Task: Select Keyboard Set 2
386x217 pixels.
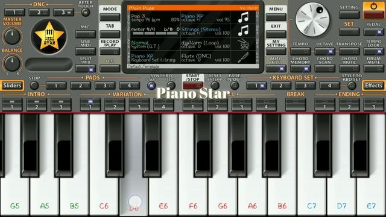Action: click(280, 86)
